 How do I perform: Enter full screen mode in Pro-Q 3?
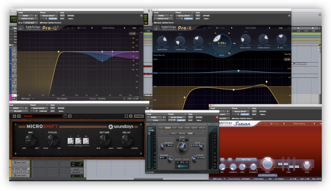point(141,28)
